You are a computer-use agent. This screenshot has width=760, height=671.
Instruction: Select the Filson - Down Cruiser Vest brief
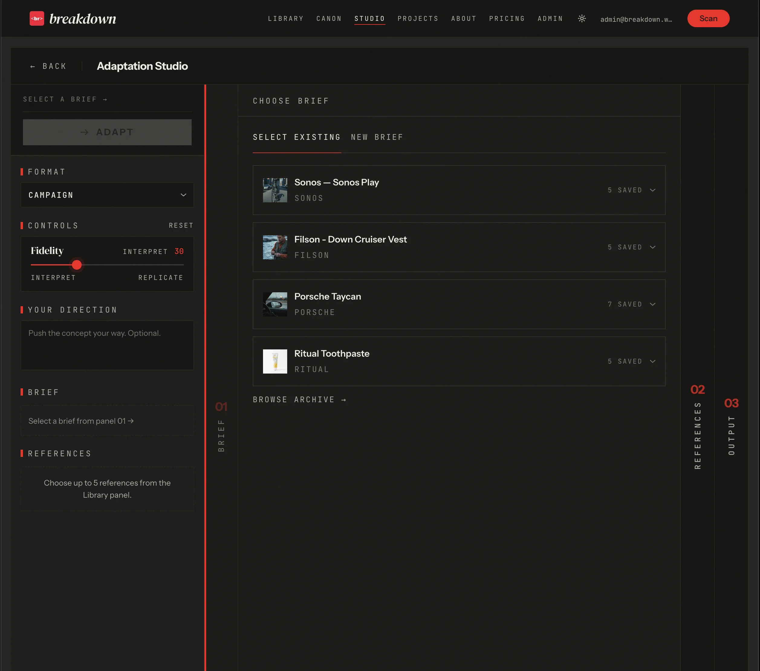pyautogui.click(x=459, y=247)
